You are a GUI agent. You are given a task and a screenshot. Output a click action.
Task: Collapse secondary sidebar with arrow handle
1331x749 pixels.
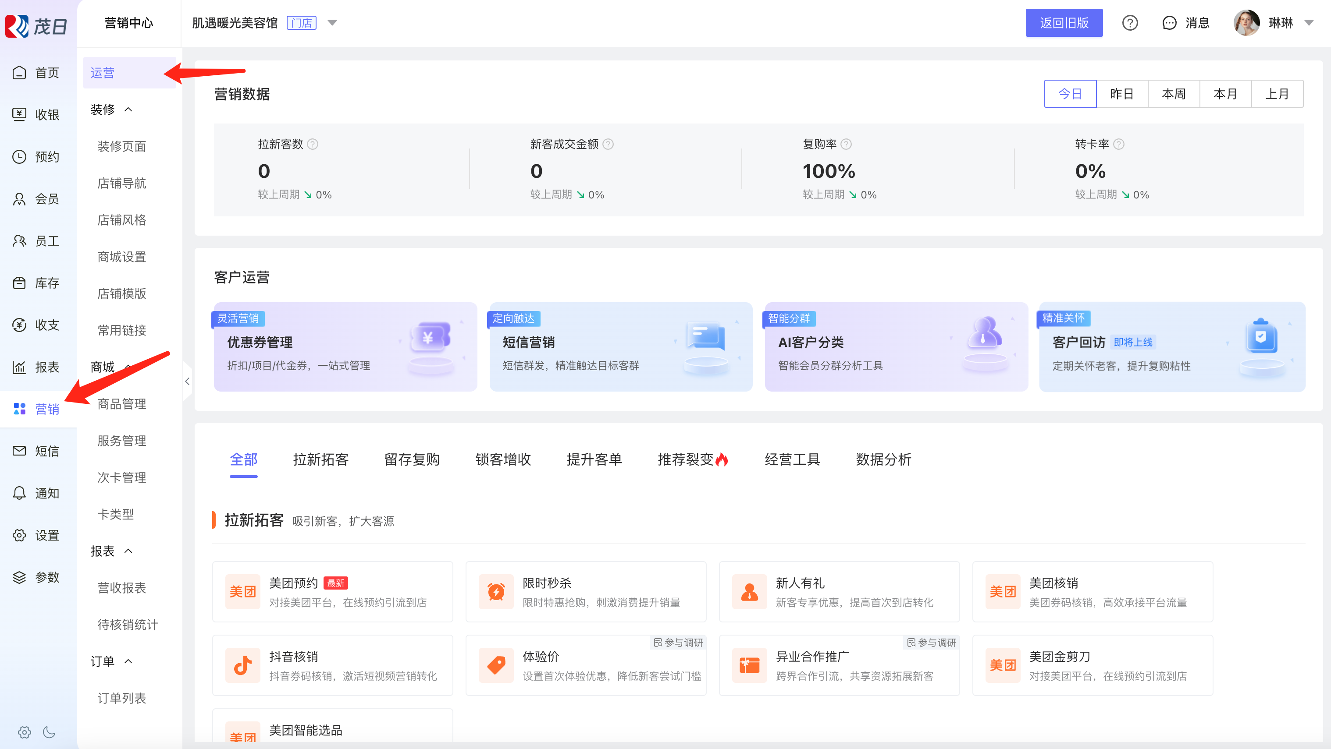click(187, 382)
